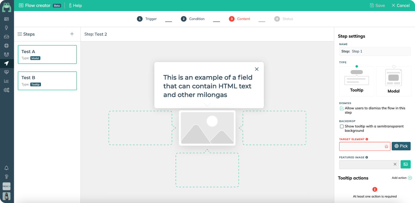Click the Add action link
The image size is (415, 203).
click(x=399, y=178)
